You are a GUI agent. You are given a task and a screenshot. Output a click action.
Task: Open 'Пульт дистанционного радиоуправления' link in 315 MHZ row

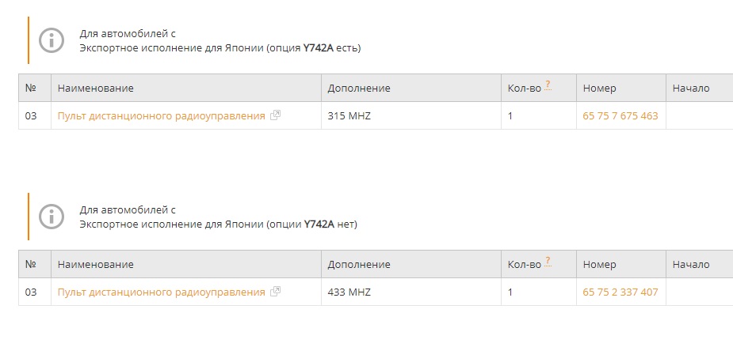click(x=161, y=116)
